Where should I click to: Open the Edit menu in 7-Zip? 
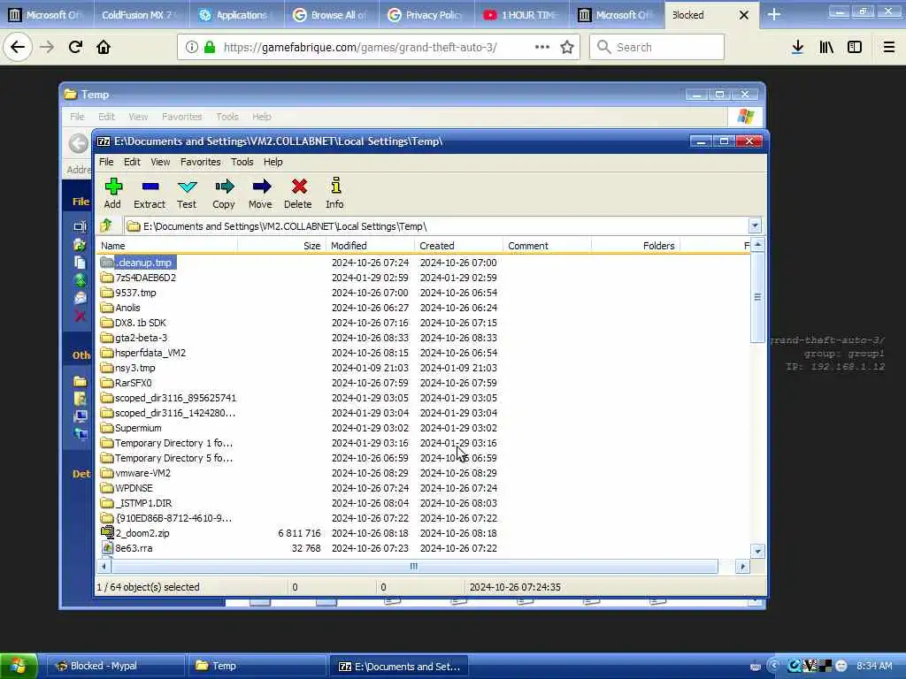pos(132,162)
